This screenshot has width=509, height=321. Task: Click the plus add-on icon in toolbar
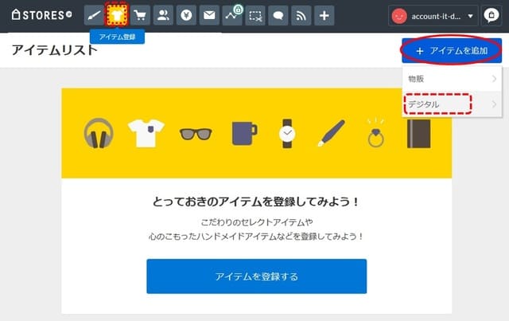(x=324, y=15)
